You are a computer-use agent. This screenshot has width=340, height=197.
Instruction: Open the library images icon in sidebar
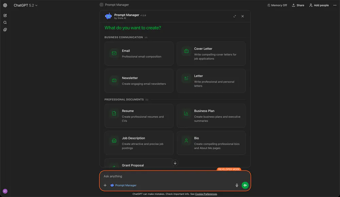tap(5, 30)
